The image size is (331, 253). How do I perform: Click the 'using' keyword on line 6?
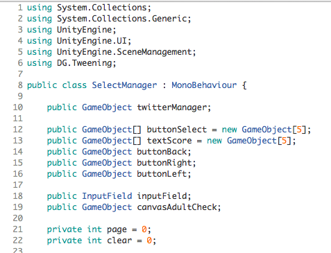pyautogui.click(x=40, y=64)
